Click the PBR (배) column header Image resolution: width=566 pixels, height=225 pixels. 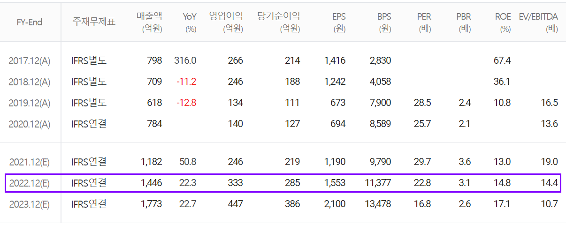click(x=464, y=22)
